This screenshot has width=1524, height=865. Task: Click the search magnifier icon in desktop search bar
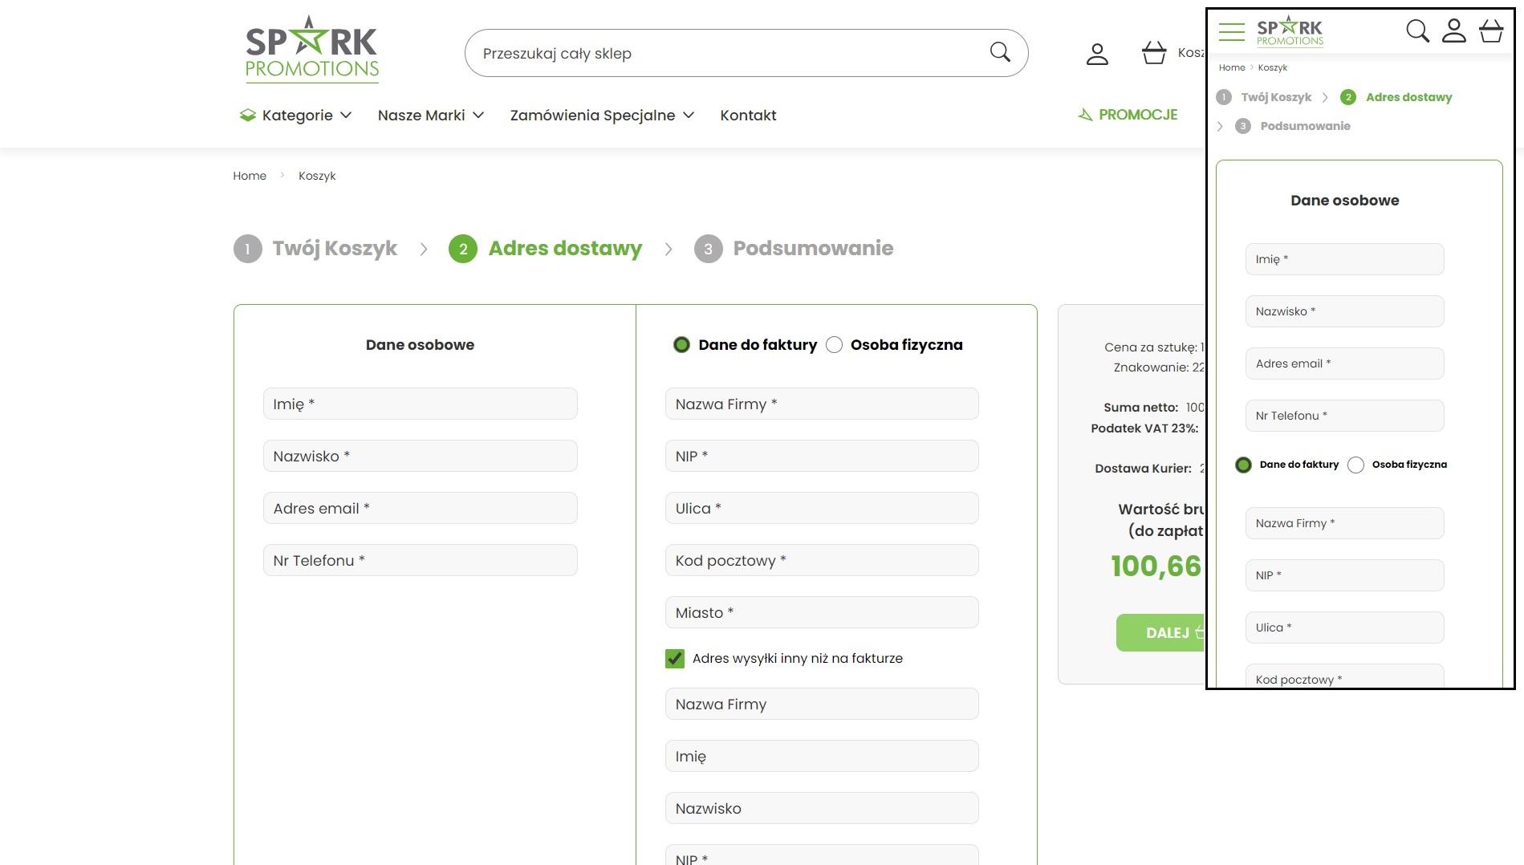click(x=1000, y=52)
